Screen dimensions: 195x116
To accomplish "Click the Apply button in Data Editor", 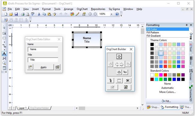I will pyautogui.click(x=44, y=67).
